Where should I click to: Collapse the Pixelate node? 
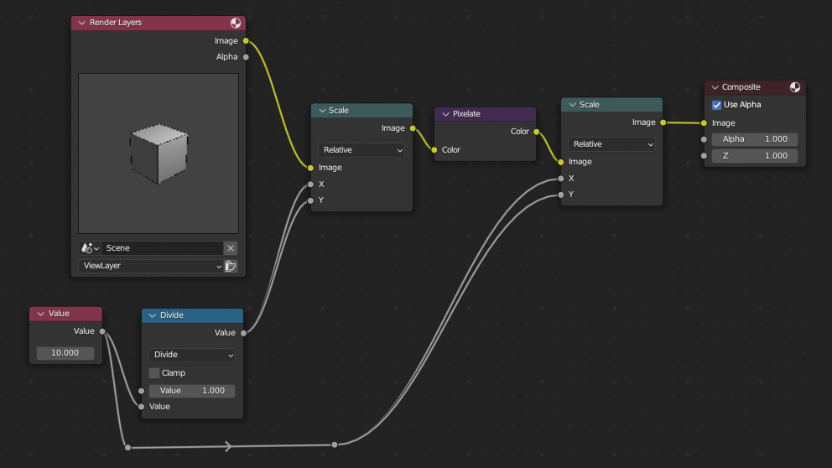(x=446, y=114)
